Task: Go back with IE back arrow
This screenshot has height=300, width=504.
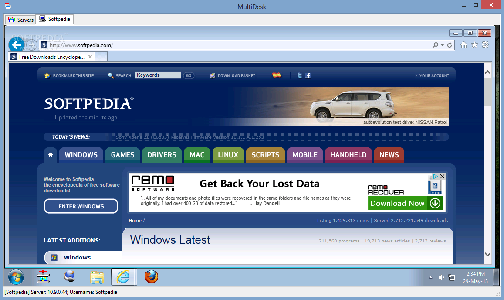Action: 17,45
